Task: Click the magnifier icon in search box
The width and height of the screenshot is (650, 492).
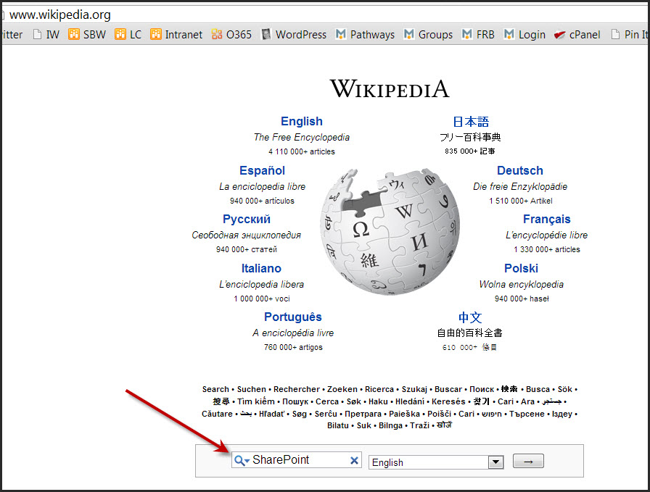Action: pyautogui.click(x=241, y=460)
